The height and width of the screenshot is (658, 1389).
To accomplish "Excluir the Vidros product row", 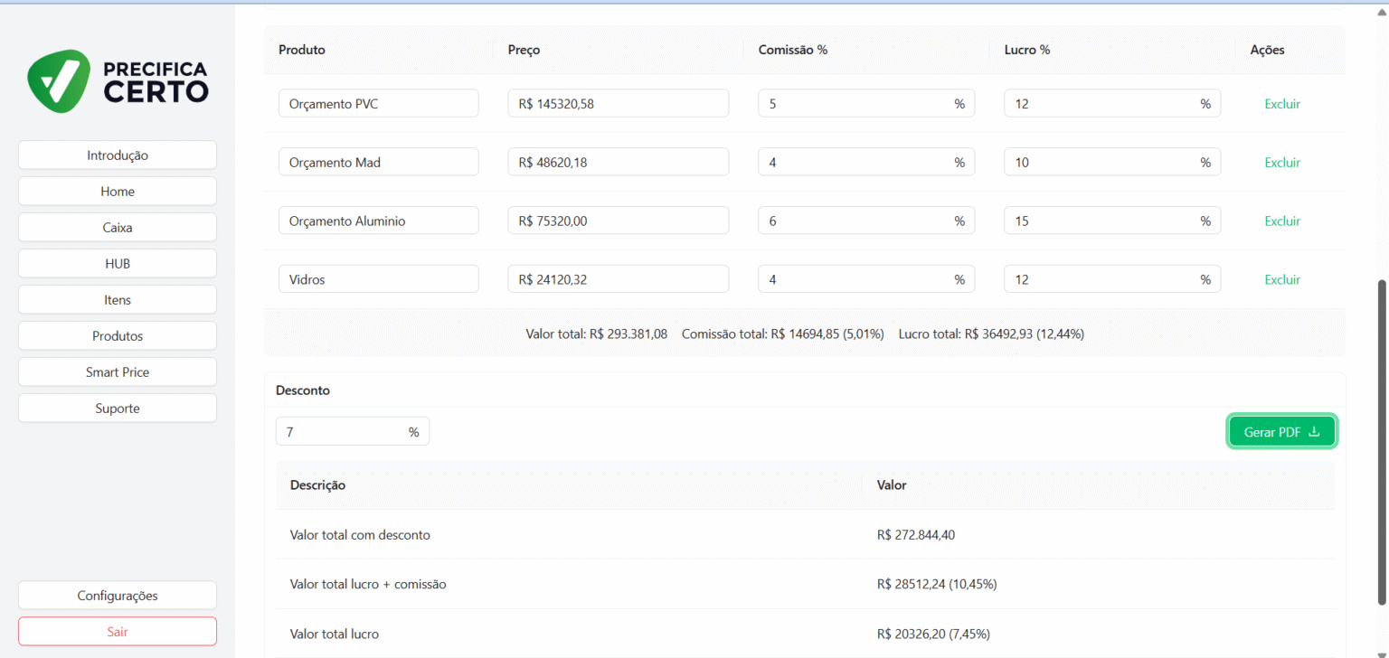I will [1281, 279].
